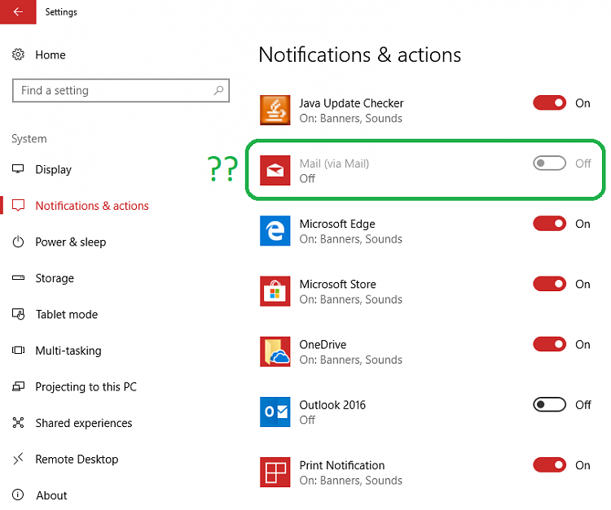
Task: Click the Power & sleep icon
Action: point(18,242)
